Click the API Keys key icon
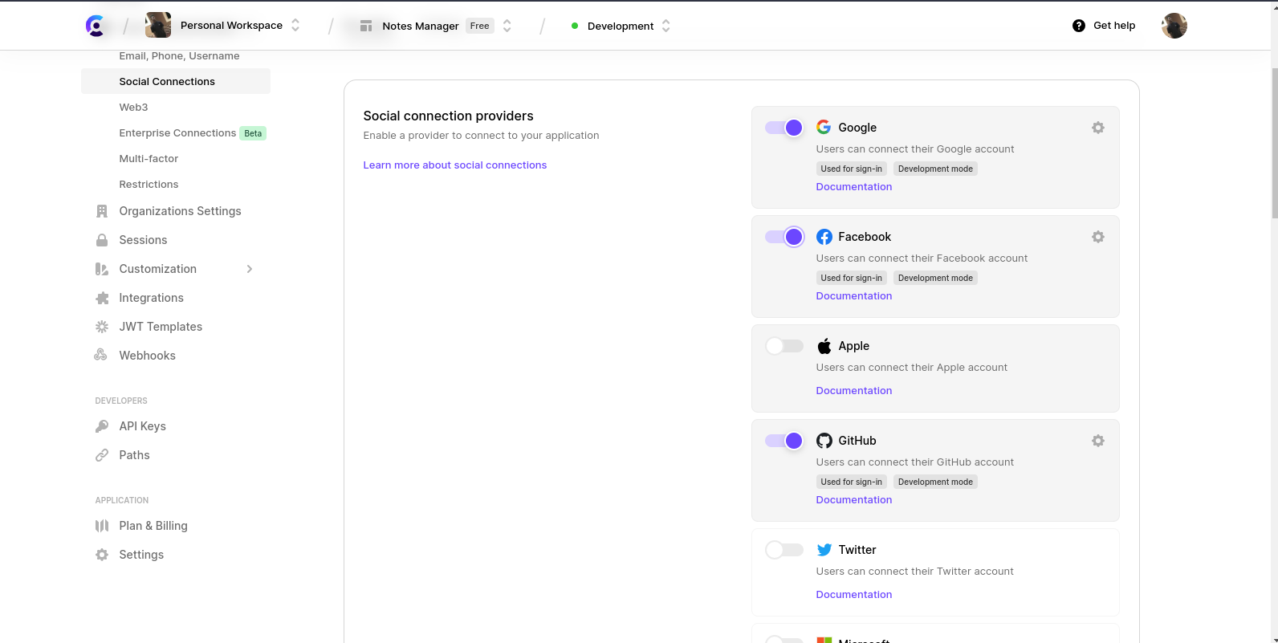Viewport: 1278px width, 643px height. point(102,426)
